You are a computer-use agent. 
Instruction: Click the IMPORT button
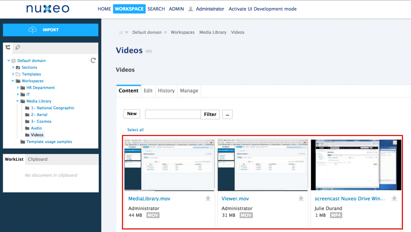click(x=51, y=30)
